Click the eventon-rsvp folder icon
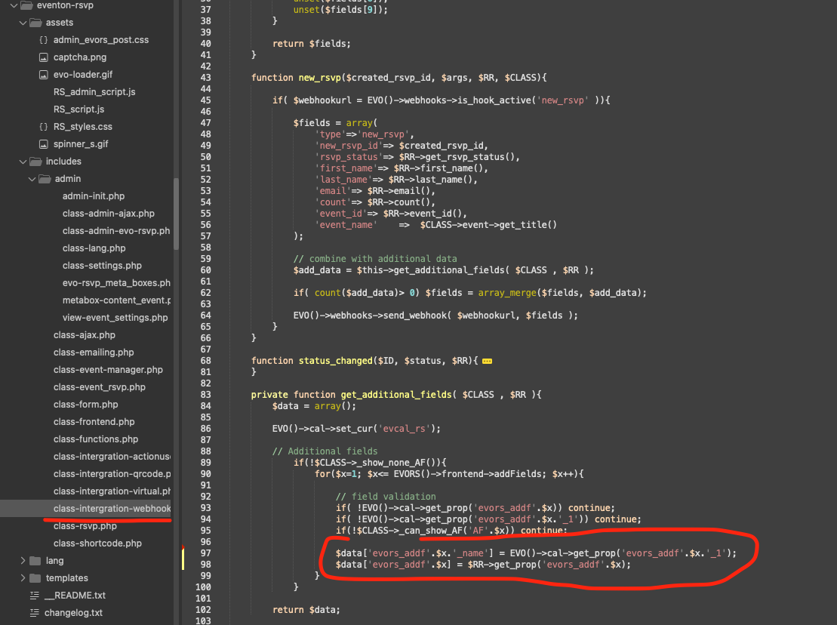 pyautogui.click(x=26, y=5)
